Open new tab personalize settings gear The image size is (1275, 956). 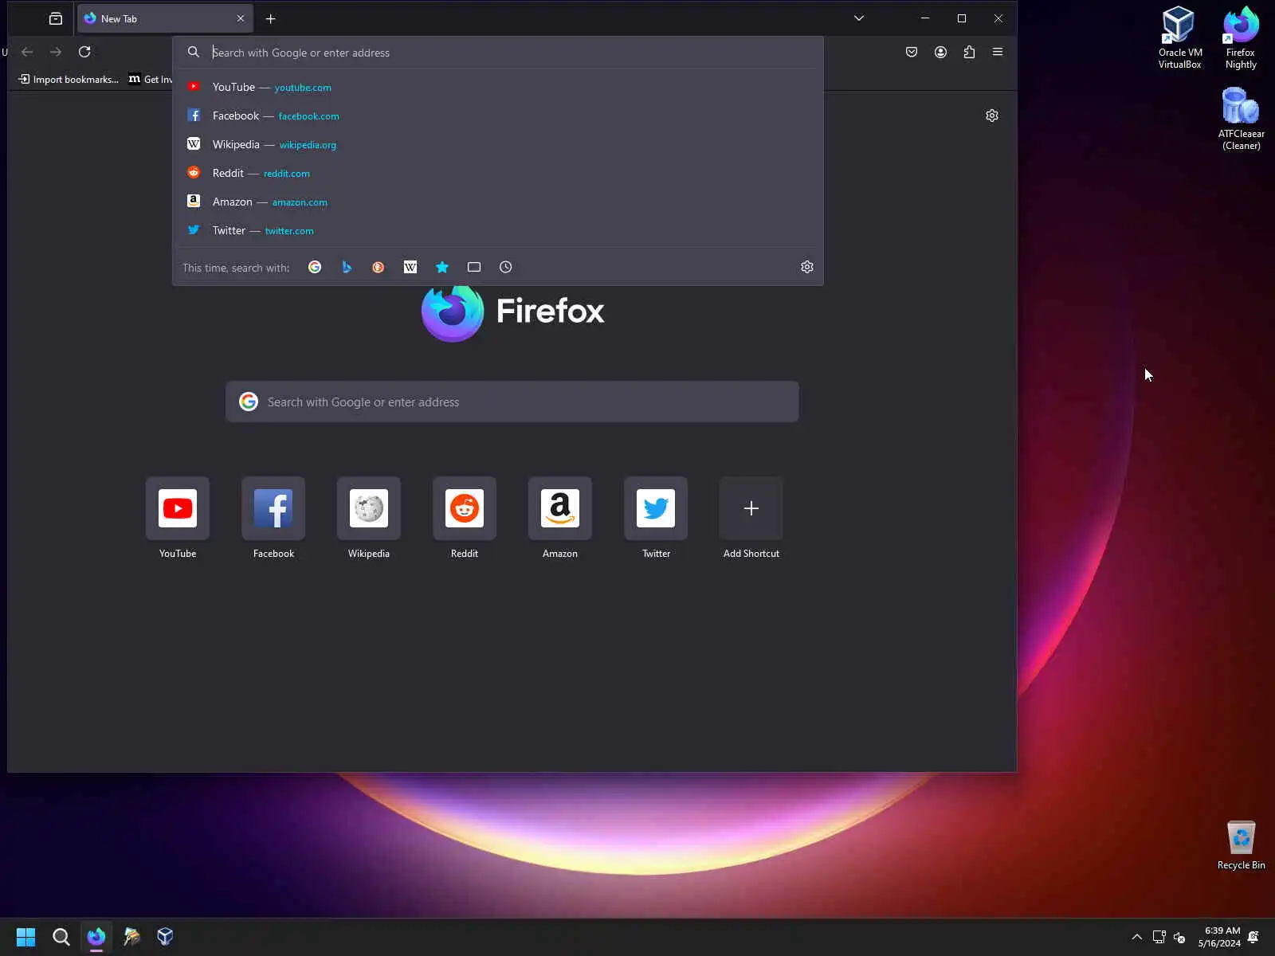point(992,116)
